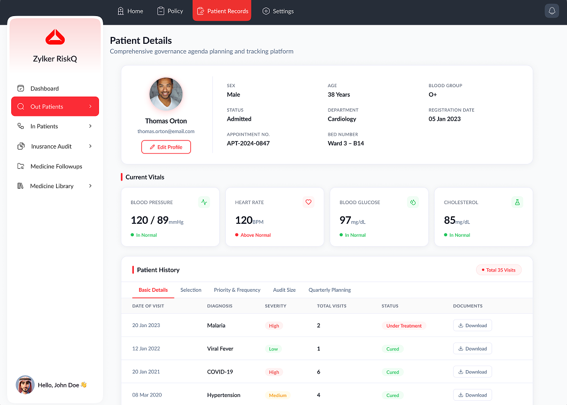The image size is (567, 405).
Task: Click Thomas Orton's profile photo
Action: click(x=166, y=94)
